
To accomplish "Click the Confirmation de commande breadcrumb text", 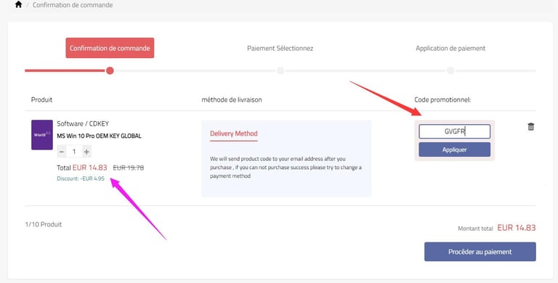I will click(73, 5).
